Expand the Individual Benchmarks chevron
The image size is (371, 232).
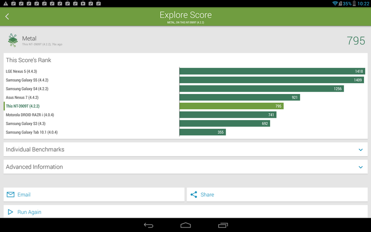361,150
